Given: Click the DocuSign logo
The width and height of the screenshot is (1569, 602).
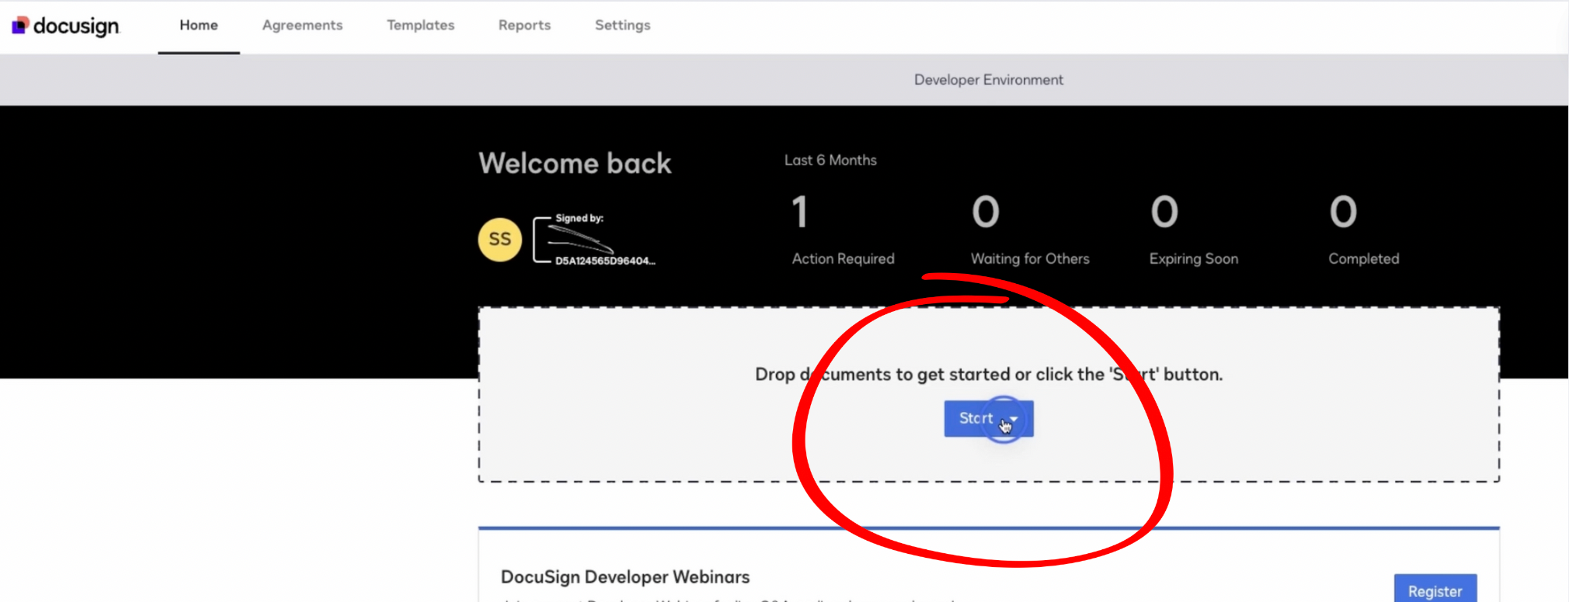Looking at the screenshot, I should (65, 26).
